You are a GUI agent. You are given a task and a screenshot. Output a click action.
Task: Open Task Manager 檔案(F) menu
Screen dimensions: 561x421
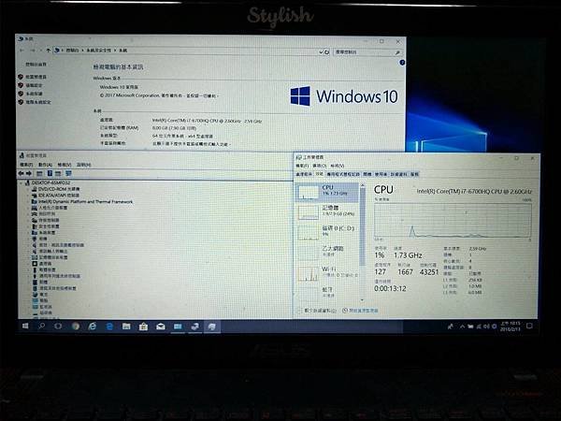[x=302, y=166]
